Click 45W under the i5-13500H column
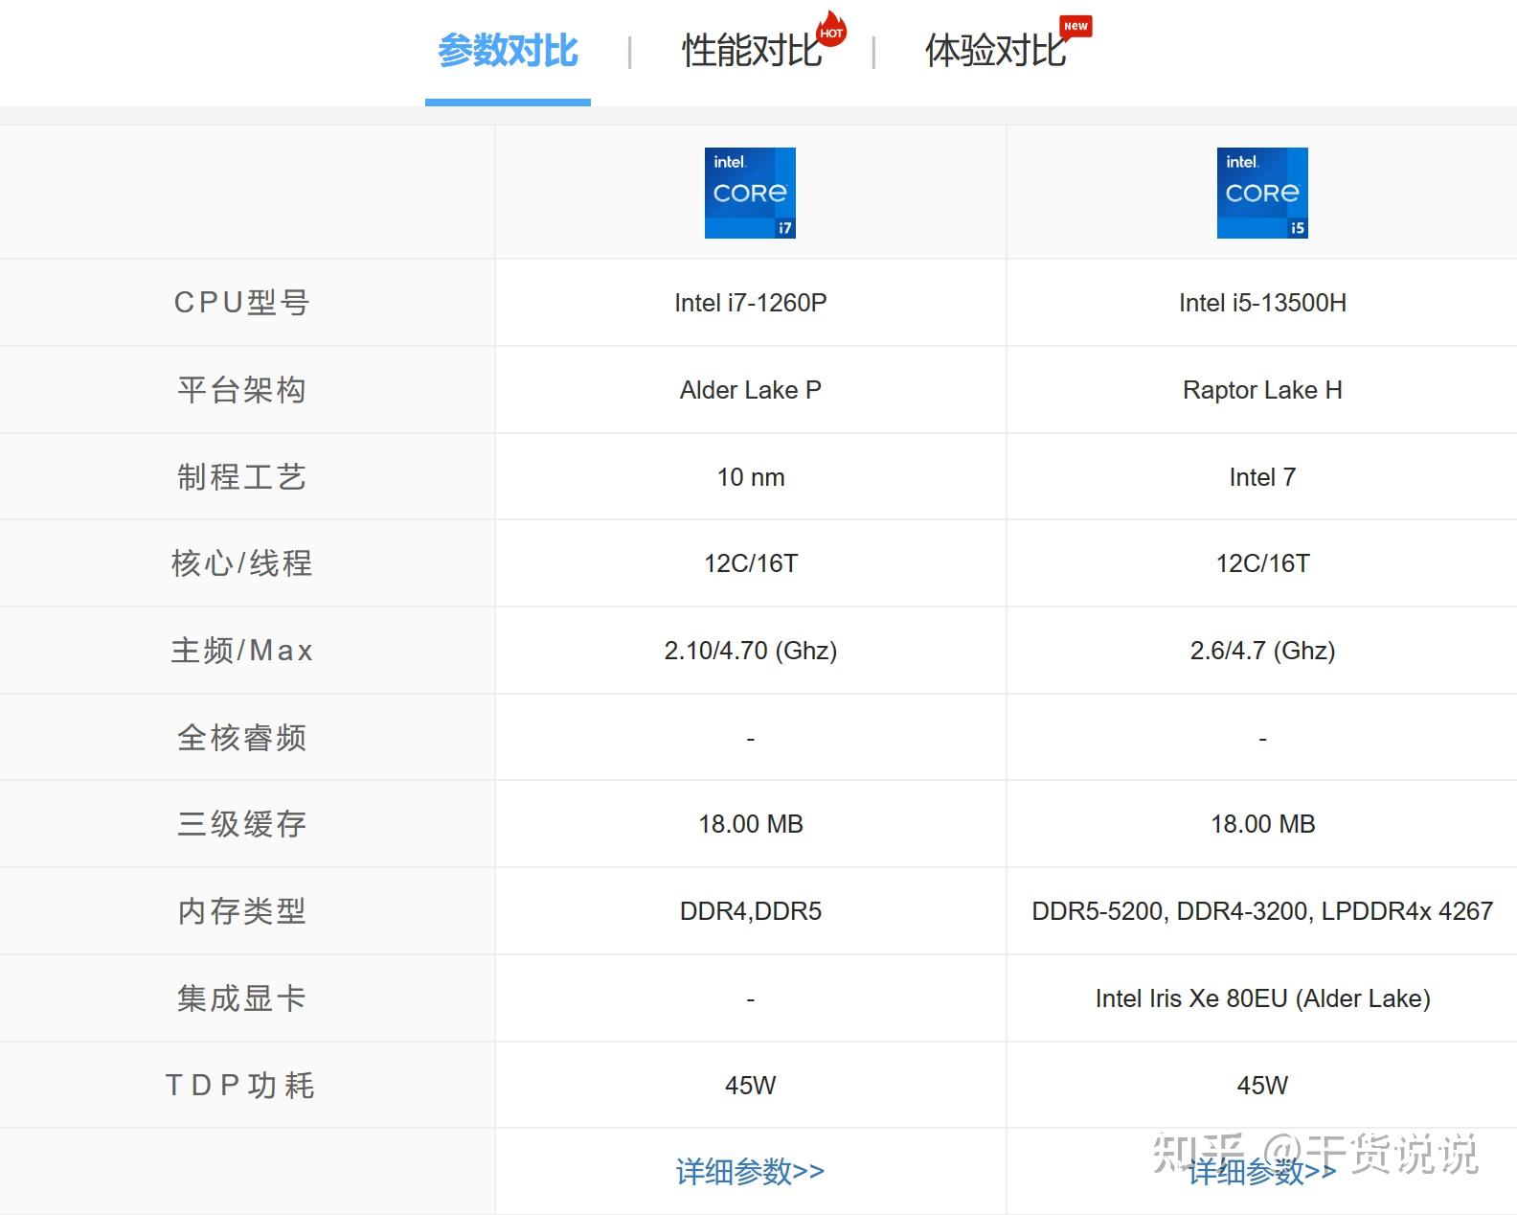The image size is (1517, 1215). click(1262, 1086)
